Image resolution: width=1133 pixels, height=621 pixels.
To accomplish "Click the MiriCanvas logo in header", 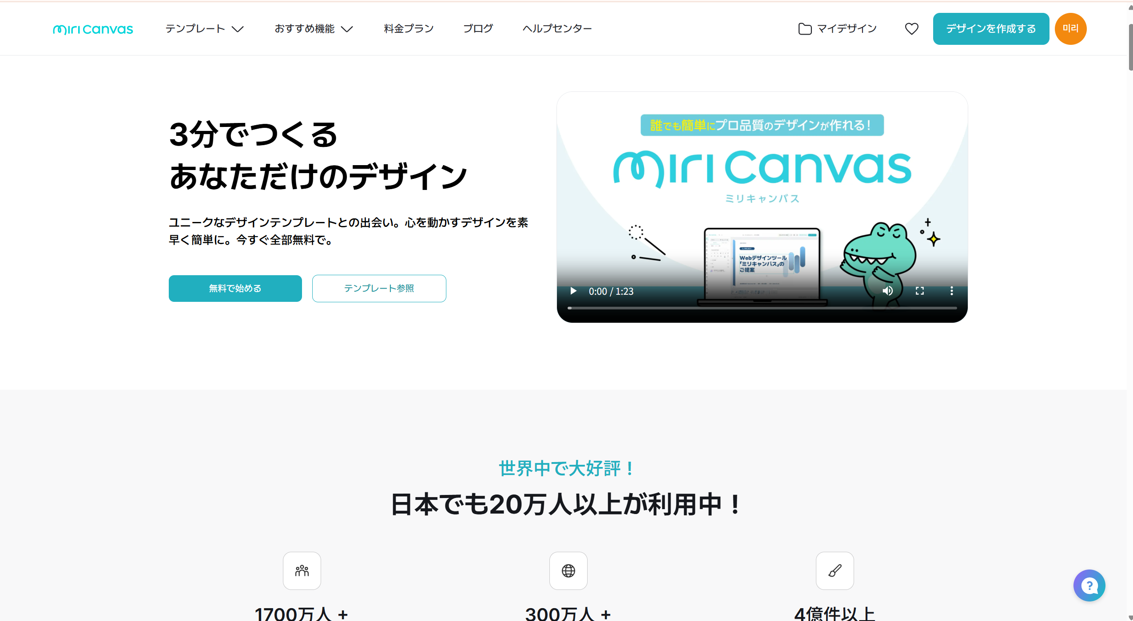I will (x=93, y=29).
